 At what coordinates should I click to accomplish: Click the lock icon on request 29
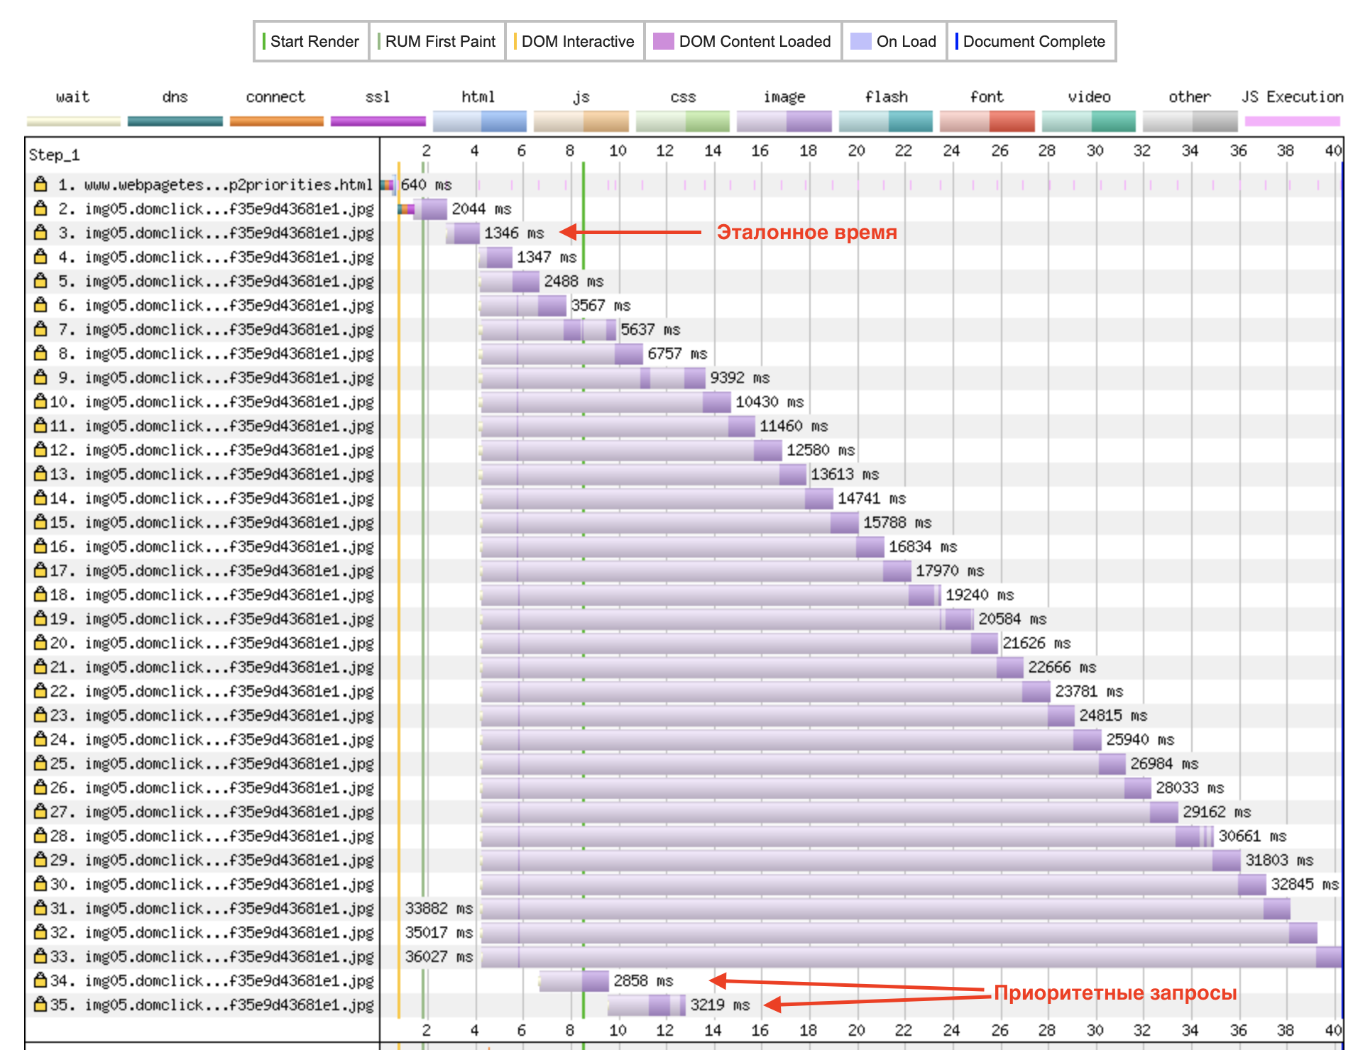tap(40, 860)
